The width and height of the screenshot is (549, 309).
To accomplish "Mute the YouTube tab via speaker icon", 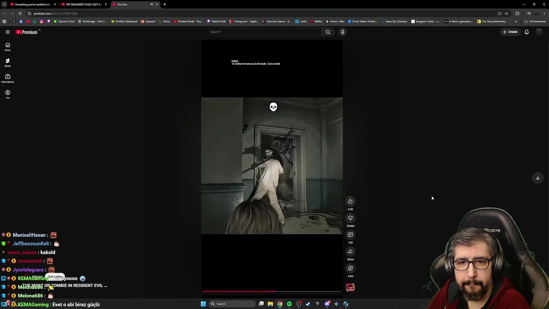I will (x=151, y=4).
